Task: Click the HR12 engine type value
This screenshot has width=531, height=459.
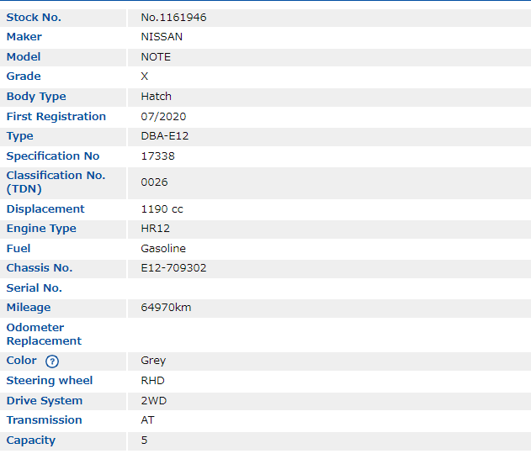Action: [156, 229]
